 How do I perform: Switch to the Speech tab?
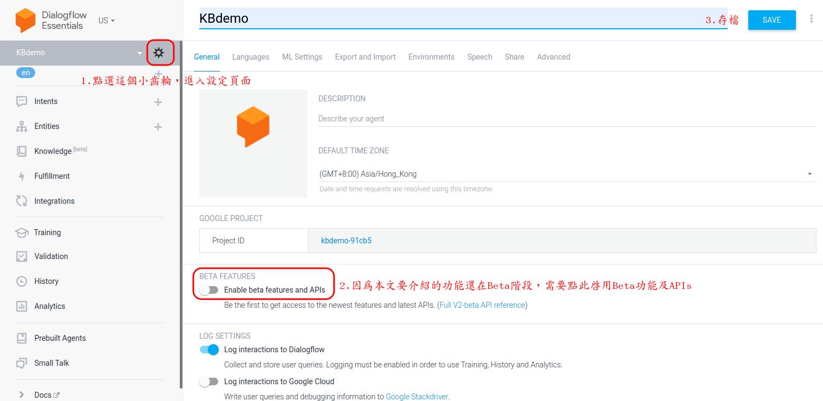pos(480,57)
